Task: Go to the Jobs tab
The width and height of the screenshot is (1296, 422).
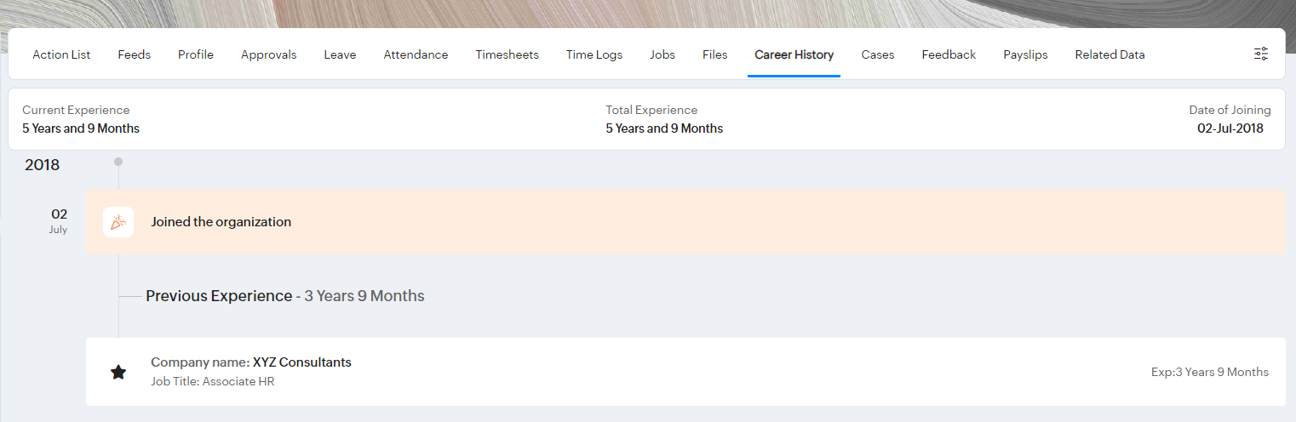Action: click(662, 54)
